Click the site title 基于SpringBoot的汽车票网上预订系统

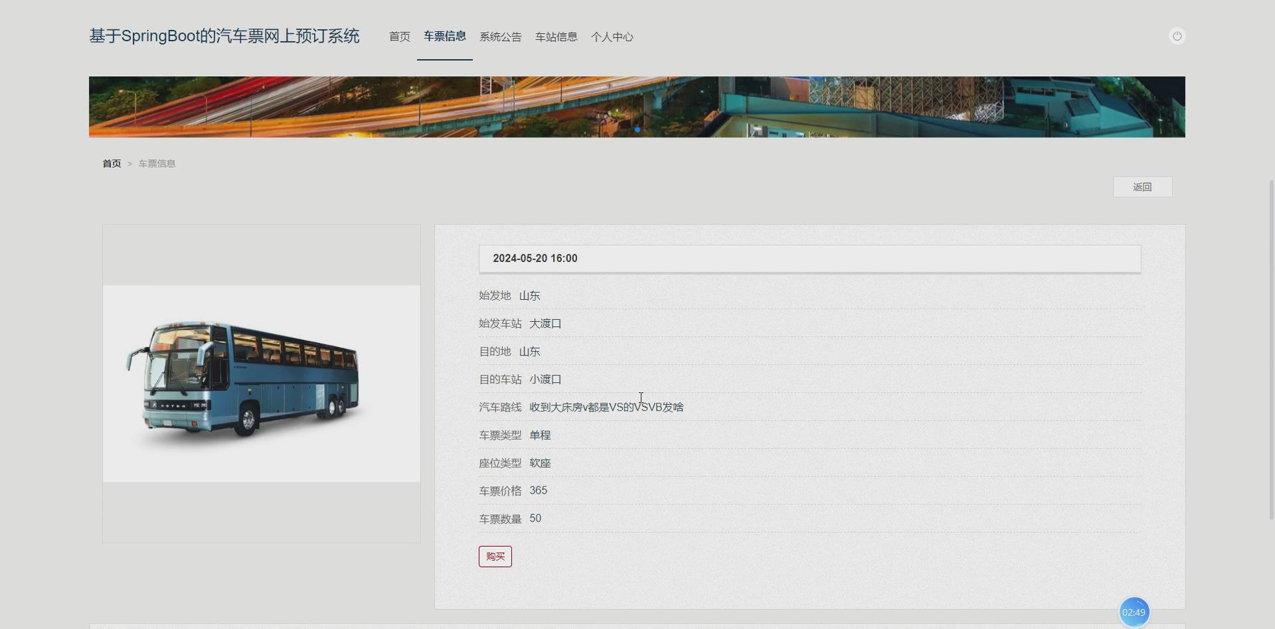[x=224, y=36]
